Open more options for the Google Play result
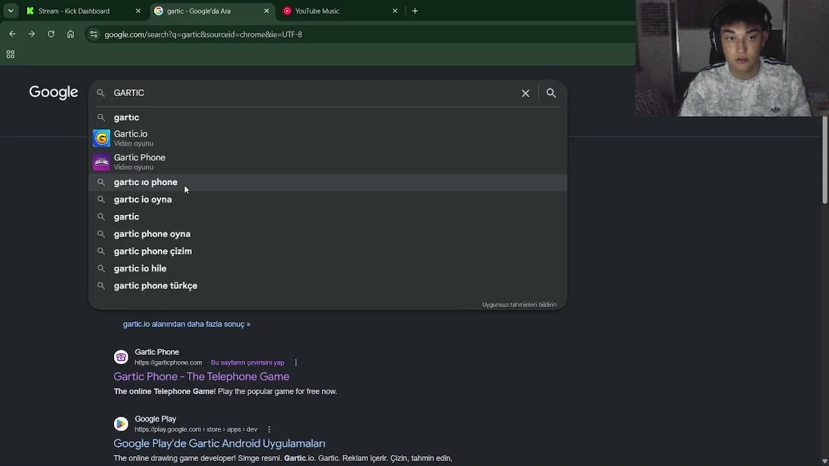Viewport: 829px width, 466px height. (269, 429)
